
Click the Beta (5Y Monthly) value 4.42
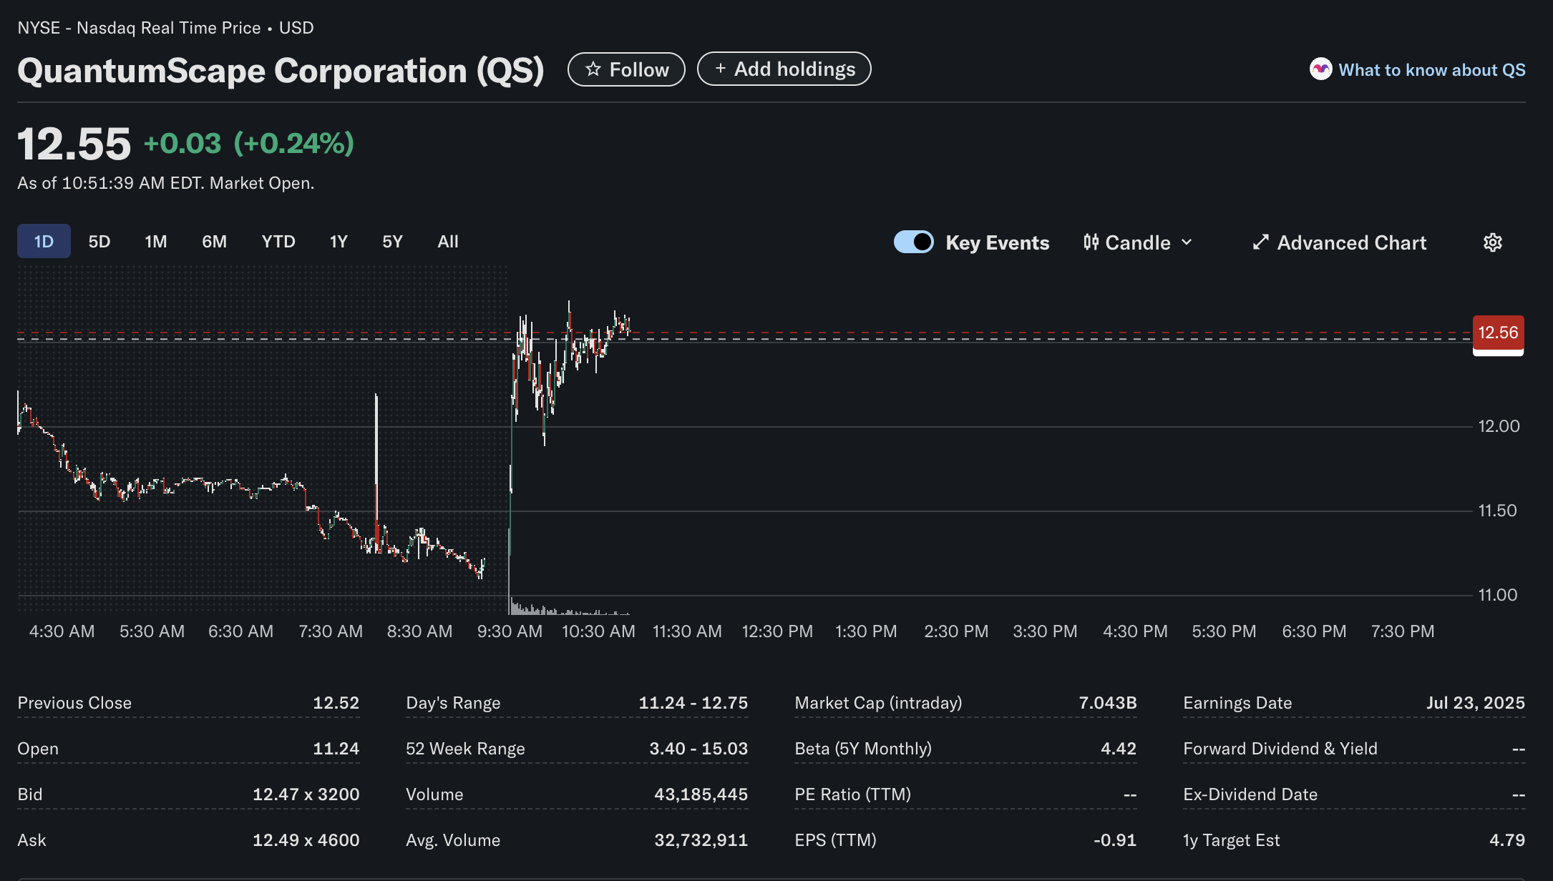[1119, 749]
